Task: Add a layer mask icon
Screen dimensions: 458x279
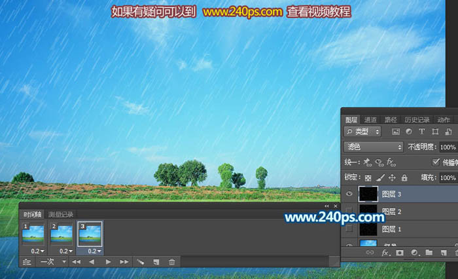Action: pyautogui.click(x=400, y=253)
